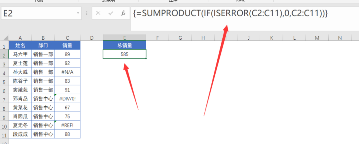359x144 pixels.
Task: Click the fill handle of cell E2
Action: 146,59
